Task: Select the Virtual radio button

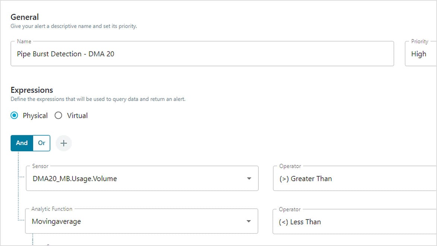Action: (58, 116)
